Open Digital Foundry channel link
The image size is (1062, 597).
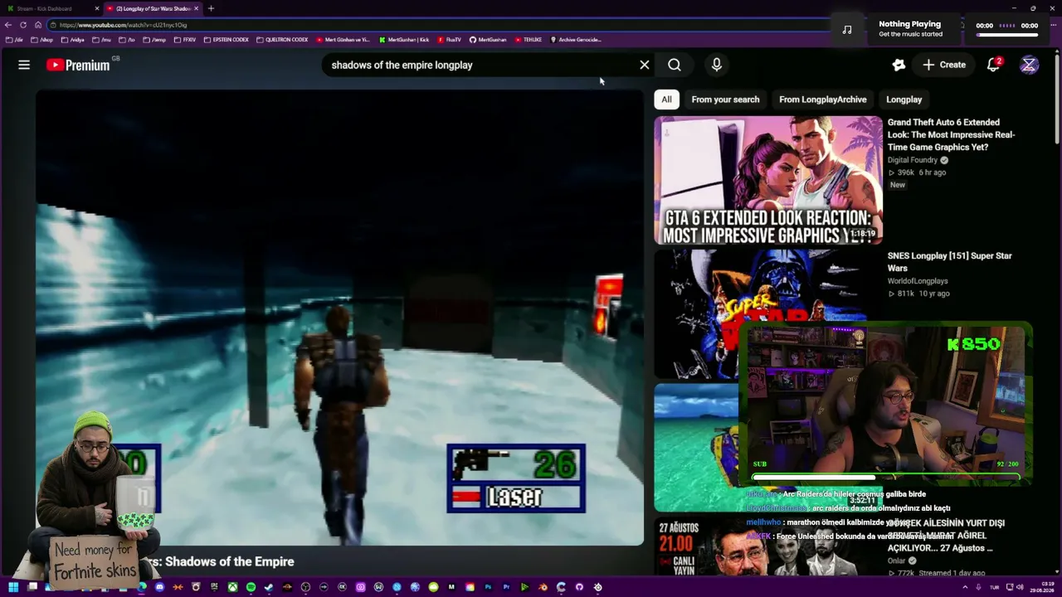pos(913,160)
